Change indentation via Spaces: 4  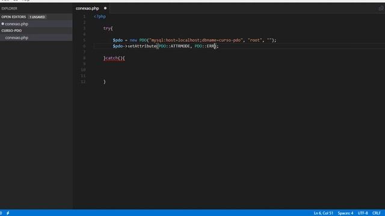(x=345, y=213)
